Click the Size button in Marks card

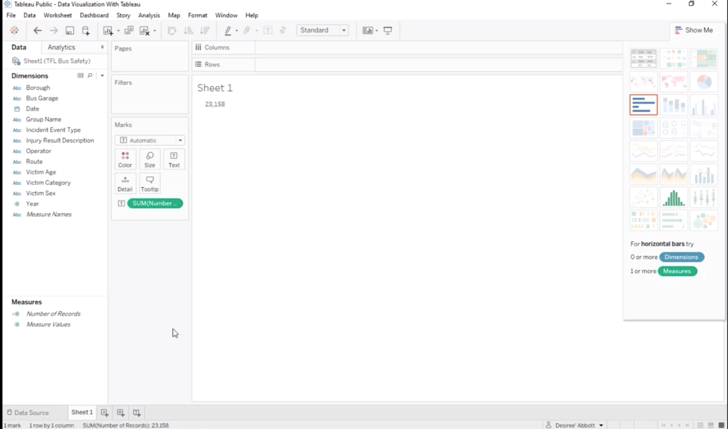[150, 159]
